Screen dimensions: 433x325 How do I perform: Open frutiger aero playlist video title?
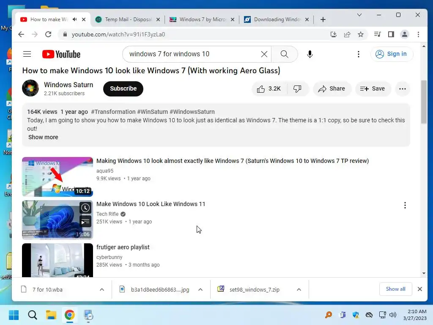point(123,247)
